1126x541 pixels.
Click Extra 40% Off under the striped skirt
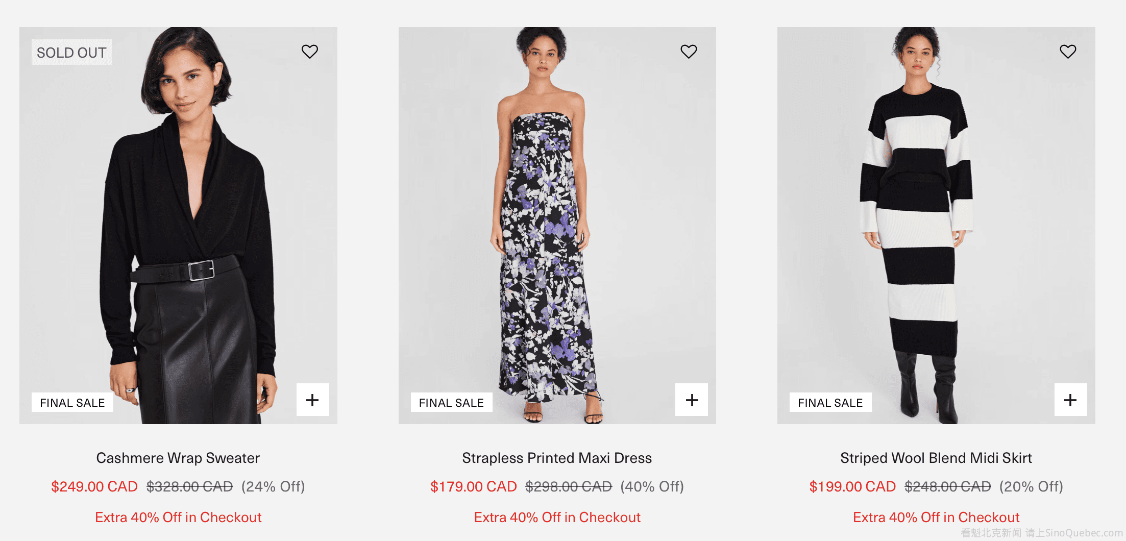coord(936,517)
